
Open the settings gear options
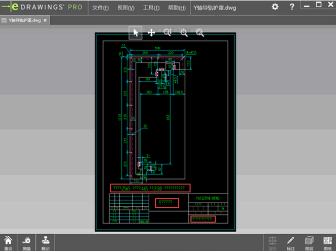(275, 7)
